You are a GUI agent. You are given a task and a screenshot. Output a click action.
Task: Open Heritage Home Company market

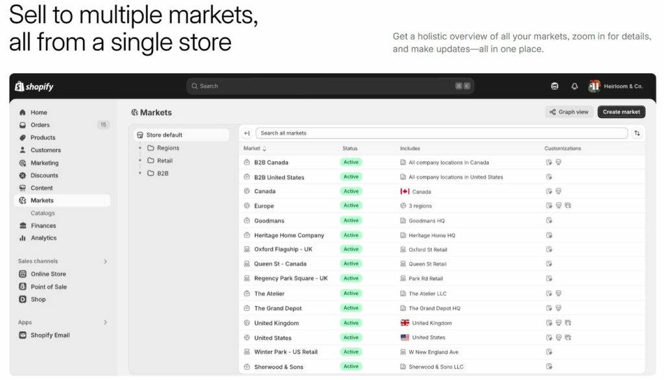pos(289,235)
